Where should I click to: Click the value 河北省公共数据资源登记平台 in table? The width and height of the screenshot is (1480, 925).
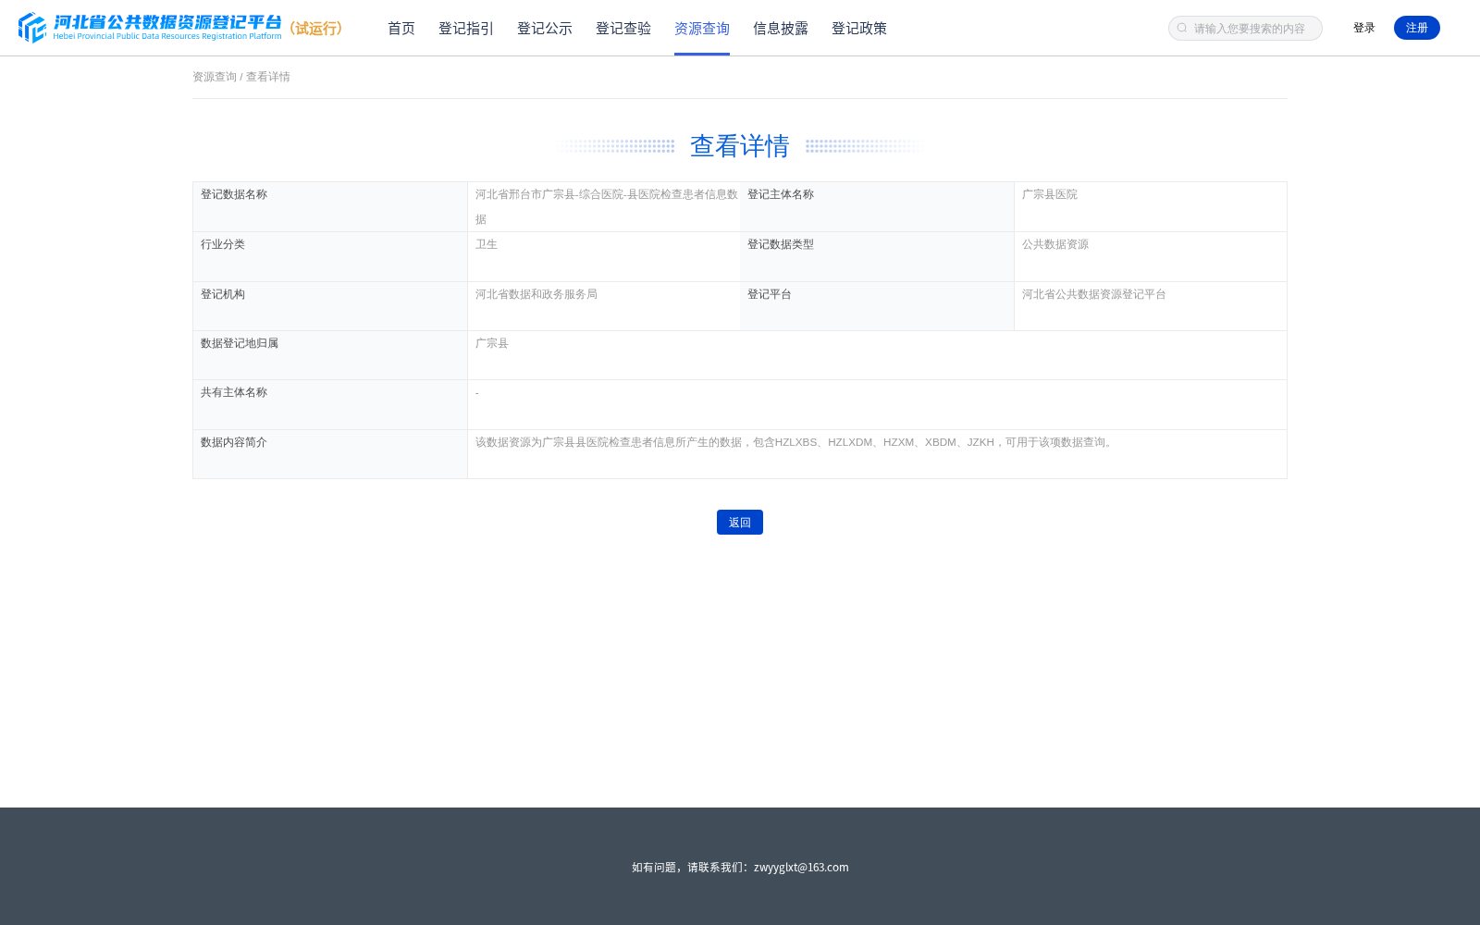coord(1094,294)
